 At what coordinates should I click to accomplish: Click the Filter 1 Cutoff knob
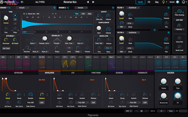121,14
